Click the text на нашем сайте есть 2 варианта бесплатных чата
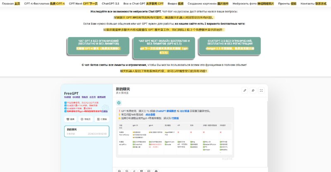 pos(210,24)
